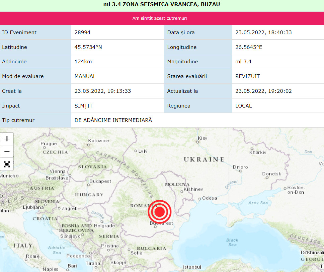Click the Istanbul city label on map
This screenshot has width=324, height=272.
pos(192,267)
